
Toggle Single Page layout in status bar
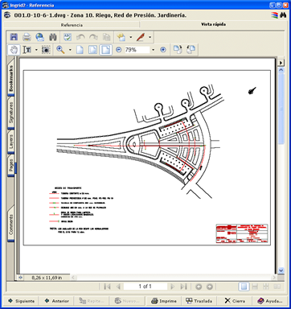tap(244, 286)
